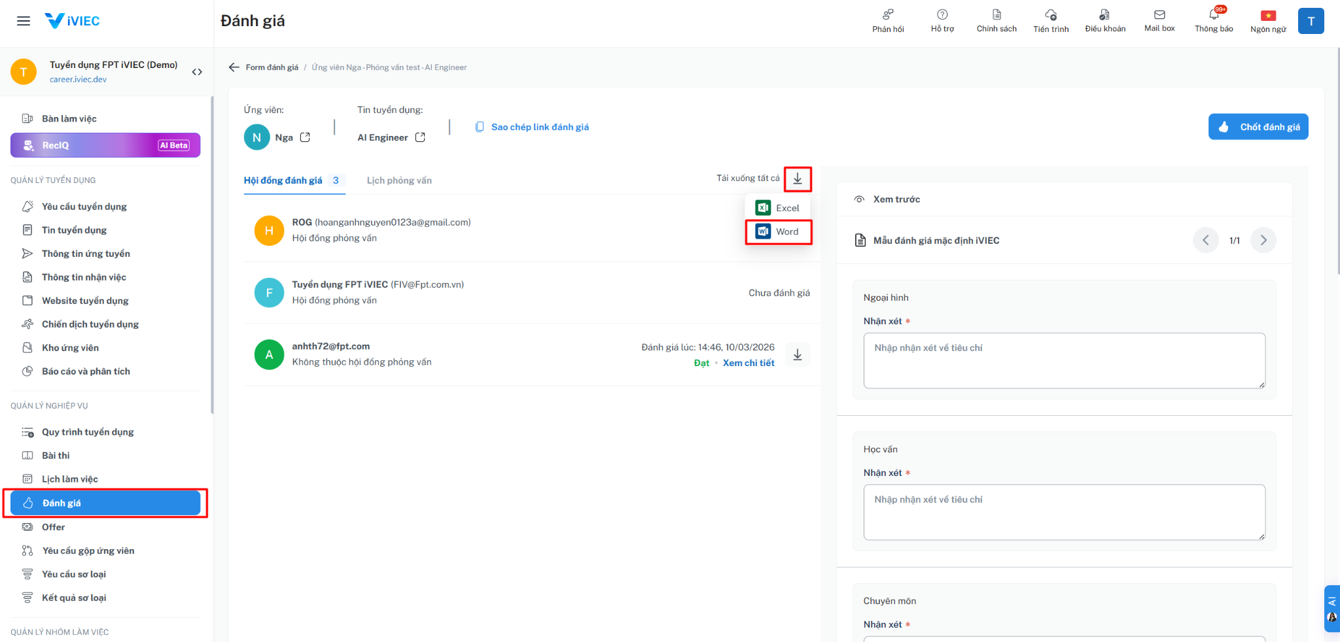Open AI Engineer job external link icon
The height and width of the screenshot is (642, 1340).
click(x=420, y=137)
